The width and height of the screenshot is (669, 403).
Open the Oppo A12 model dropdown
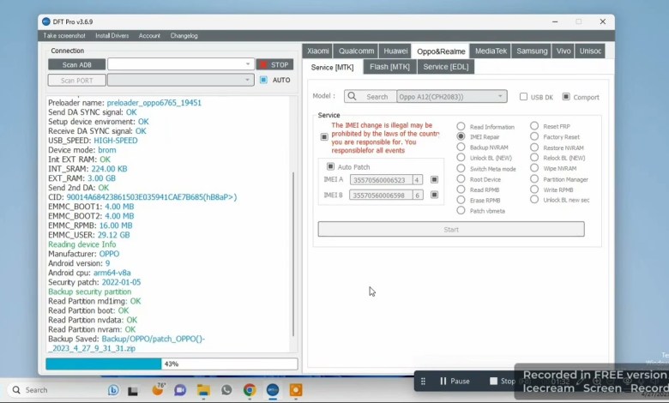(x=501, y=97)
